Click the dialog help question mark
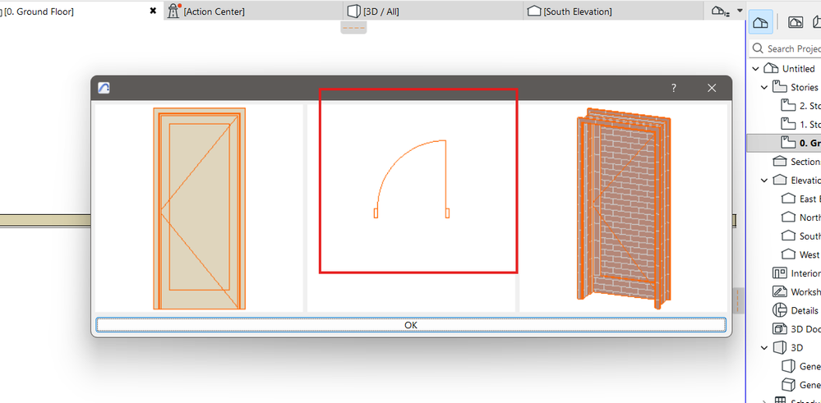The width and height of the screenshot is (821, 403). (674, 88)
